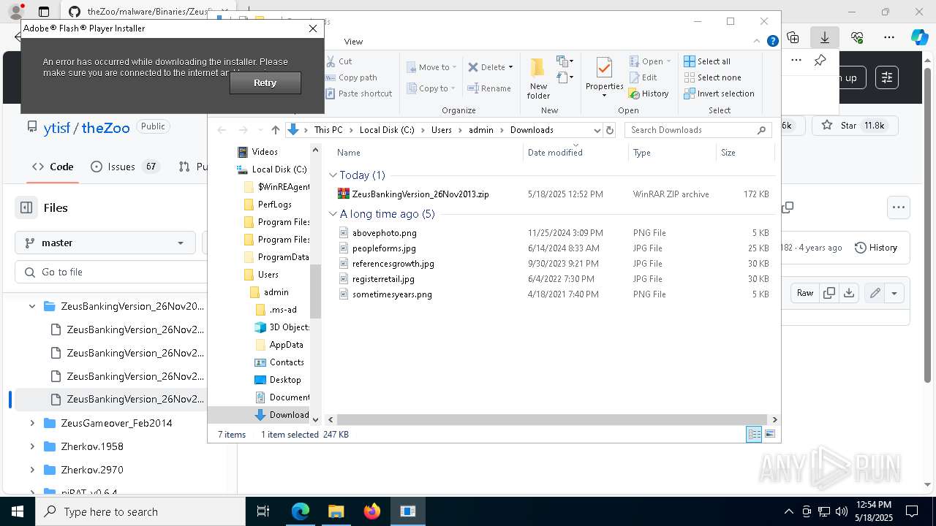Switch to large icons view layout

[x=769, y=435]
